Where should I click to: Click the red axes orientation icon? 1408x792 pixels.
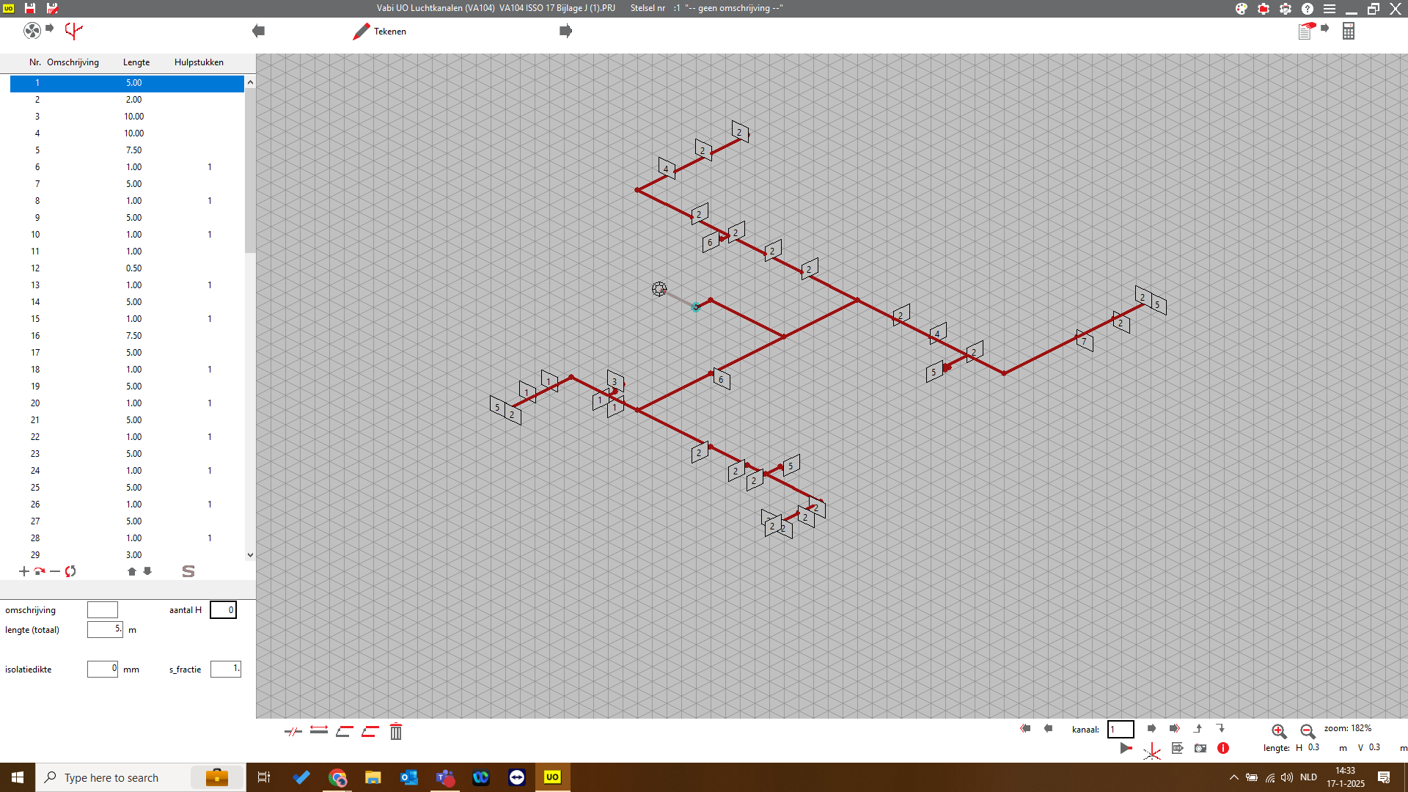click(x=1152, y=751)
